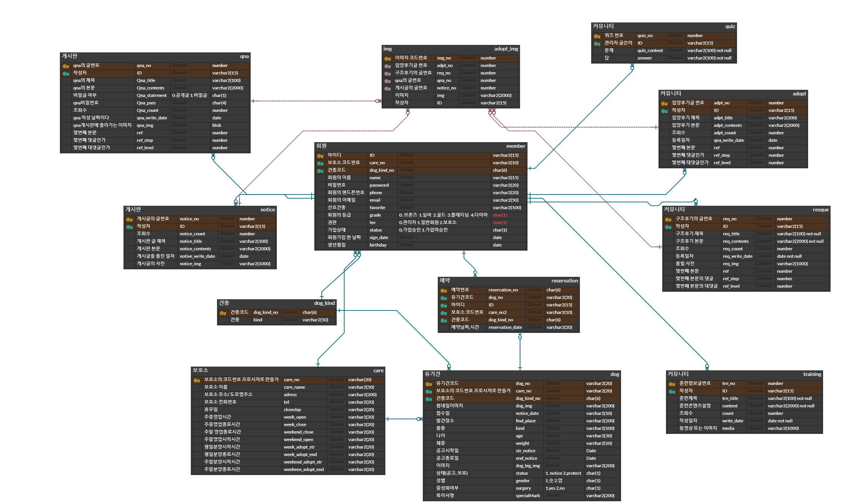Click the dashed relationship line between qna and adopt_img

point(318,101)
